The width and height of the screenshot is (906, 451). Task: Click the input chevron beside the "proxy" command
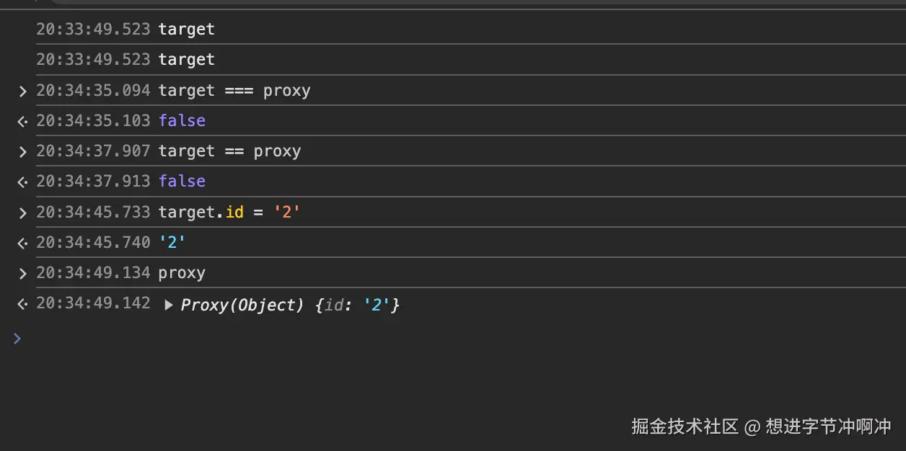click(x=22, y=273)
